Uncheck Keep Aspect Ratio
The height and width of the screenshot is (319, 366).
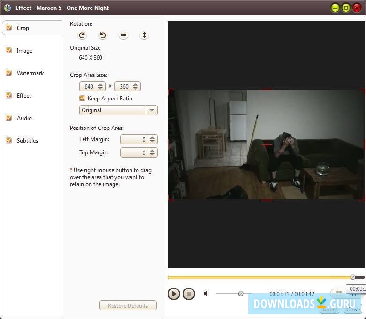click(82, 98)
